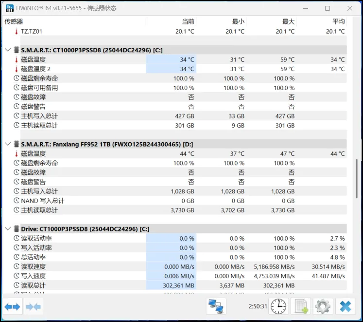Click the 2:50:31 elapsed time display

click(x=258, y=306)
